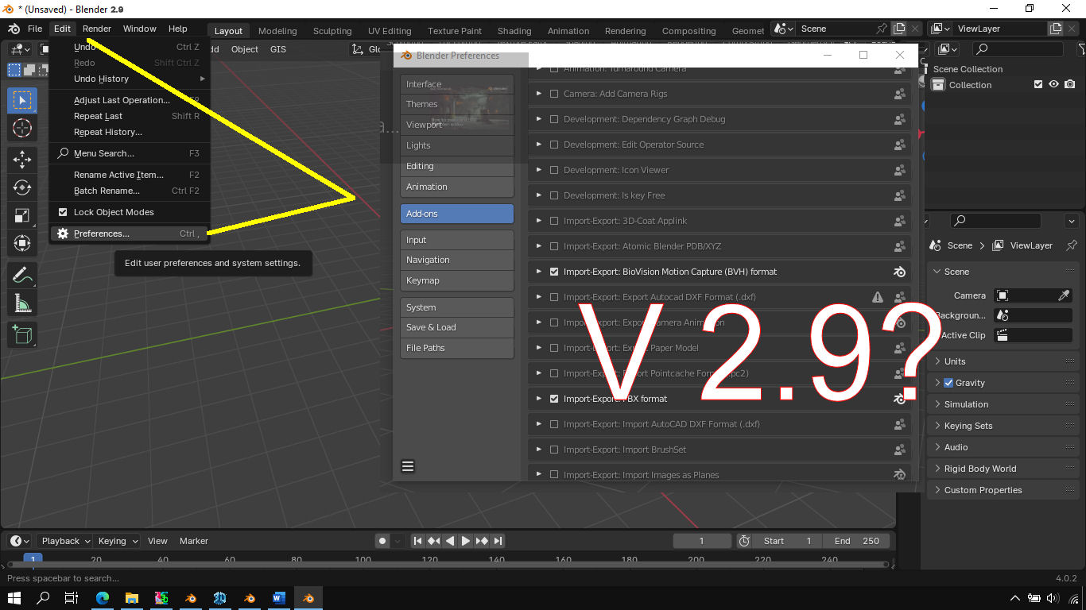The width and height of the screenshot is (1086, 610).
Task: Pin the Properties editor context
Action: click(x=1072, y=245)
